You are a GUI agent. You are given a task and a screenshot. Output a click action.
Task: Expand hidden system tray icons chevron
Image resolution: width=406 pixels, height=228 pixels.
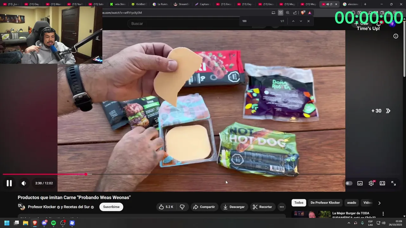click(349, 223)
